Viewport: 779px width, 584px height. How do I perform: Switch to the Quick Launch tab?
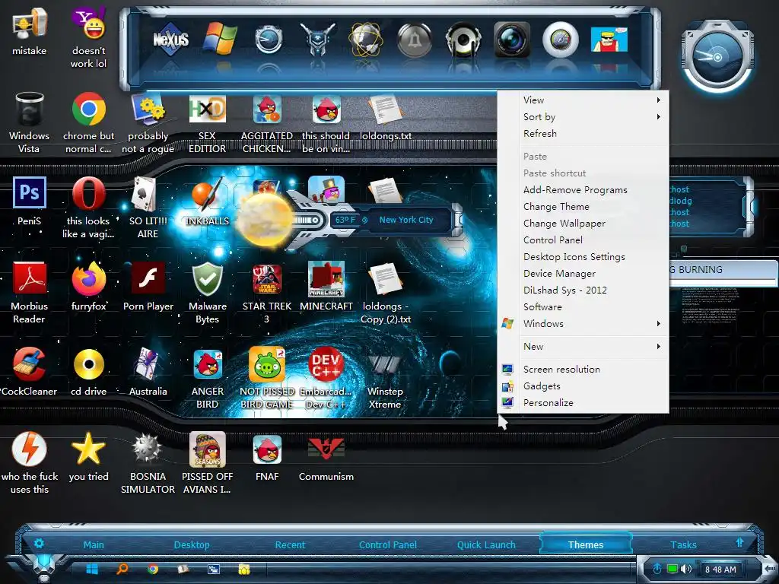pos(486,544)
